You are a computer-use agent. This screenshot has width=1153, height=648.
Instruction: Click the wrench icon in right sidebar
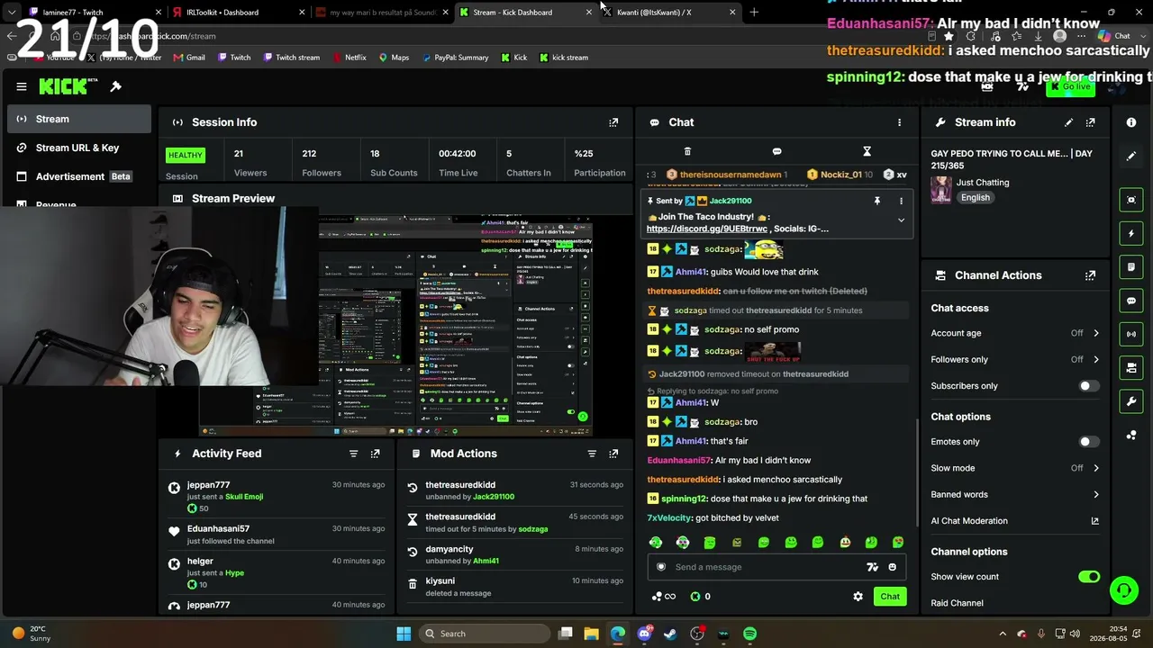coord(1131,401)
